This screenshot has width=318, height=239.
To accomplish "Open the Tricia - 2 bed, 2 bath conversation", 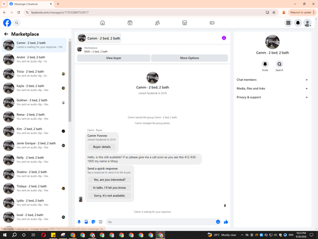I will tap(34, 73).
